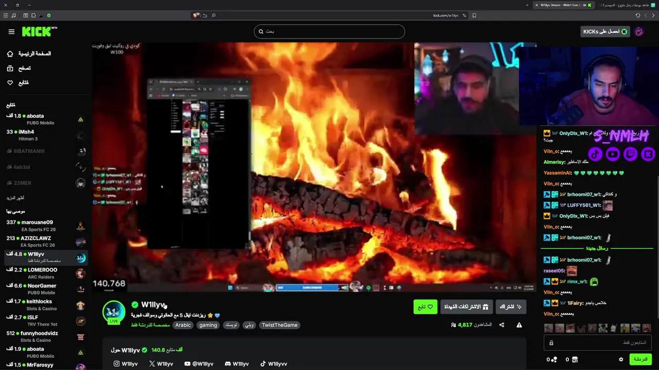Click the stream video player
This screenshot has width=659, height=370.
pyautogui.click(x=314, y=167)
